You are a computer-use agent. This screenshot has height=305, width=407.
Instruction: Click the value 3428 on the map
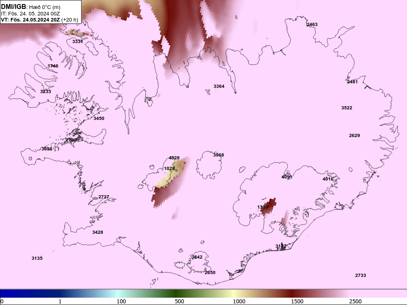pos(98,232)
